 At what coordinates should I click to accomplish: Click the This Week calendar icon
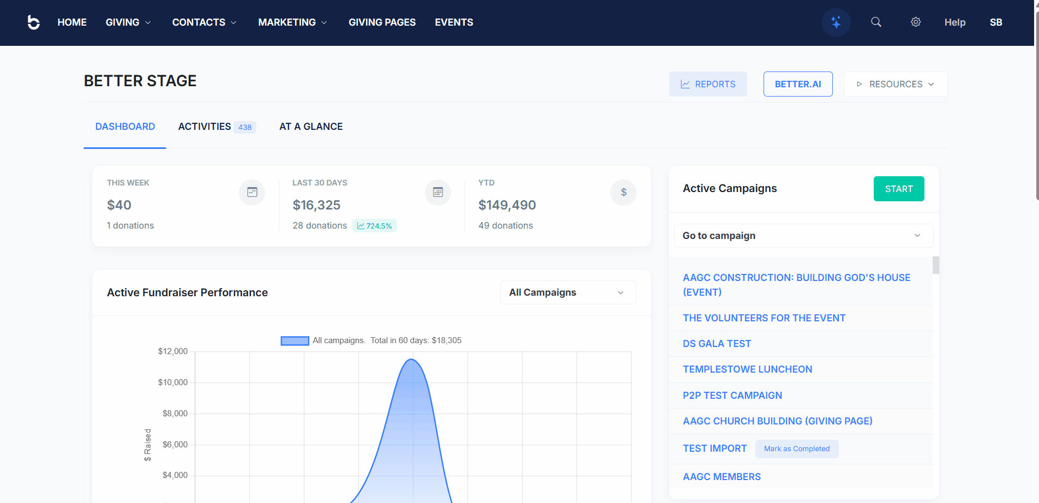tap(252, 192)
